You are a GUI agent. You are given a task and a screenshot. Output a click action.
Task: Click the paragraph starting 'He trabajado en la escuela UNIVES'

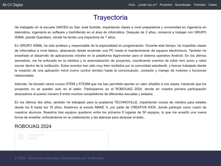(110, 32)
